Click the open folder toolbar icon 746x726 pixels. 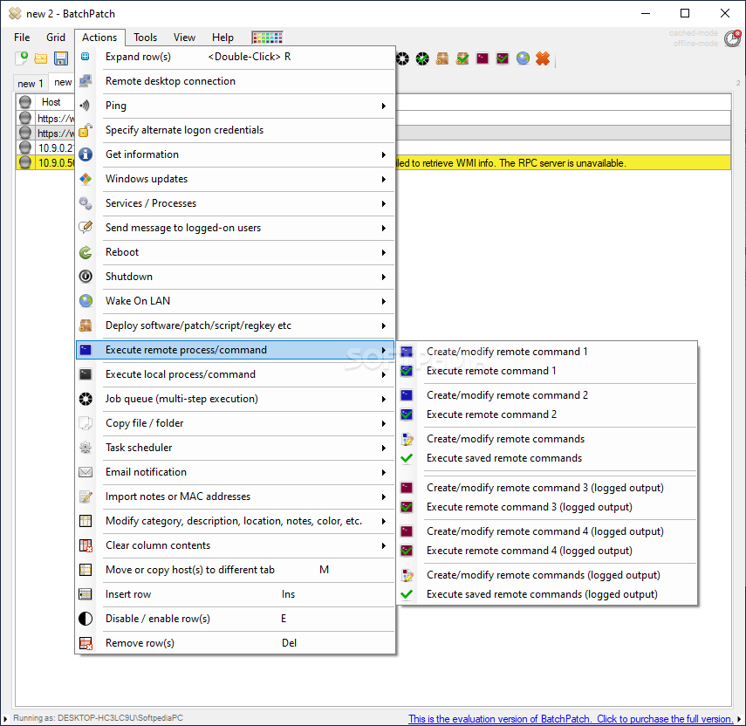41,58
